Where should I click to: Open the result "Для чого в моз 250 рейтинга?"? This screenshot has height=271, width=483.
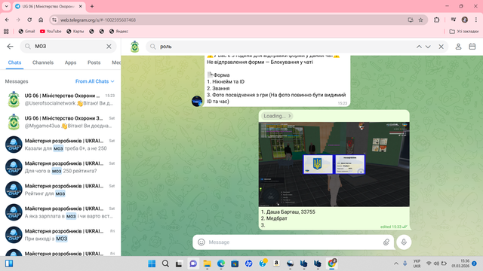tap(60, 167)
